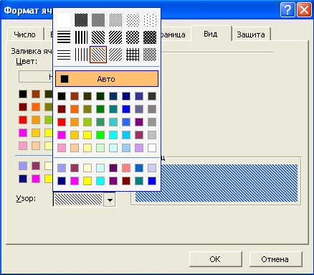Select thin diagonal crosshatch pattern
314x275 pixels.
tap(150, 55)
